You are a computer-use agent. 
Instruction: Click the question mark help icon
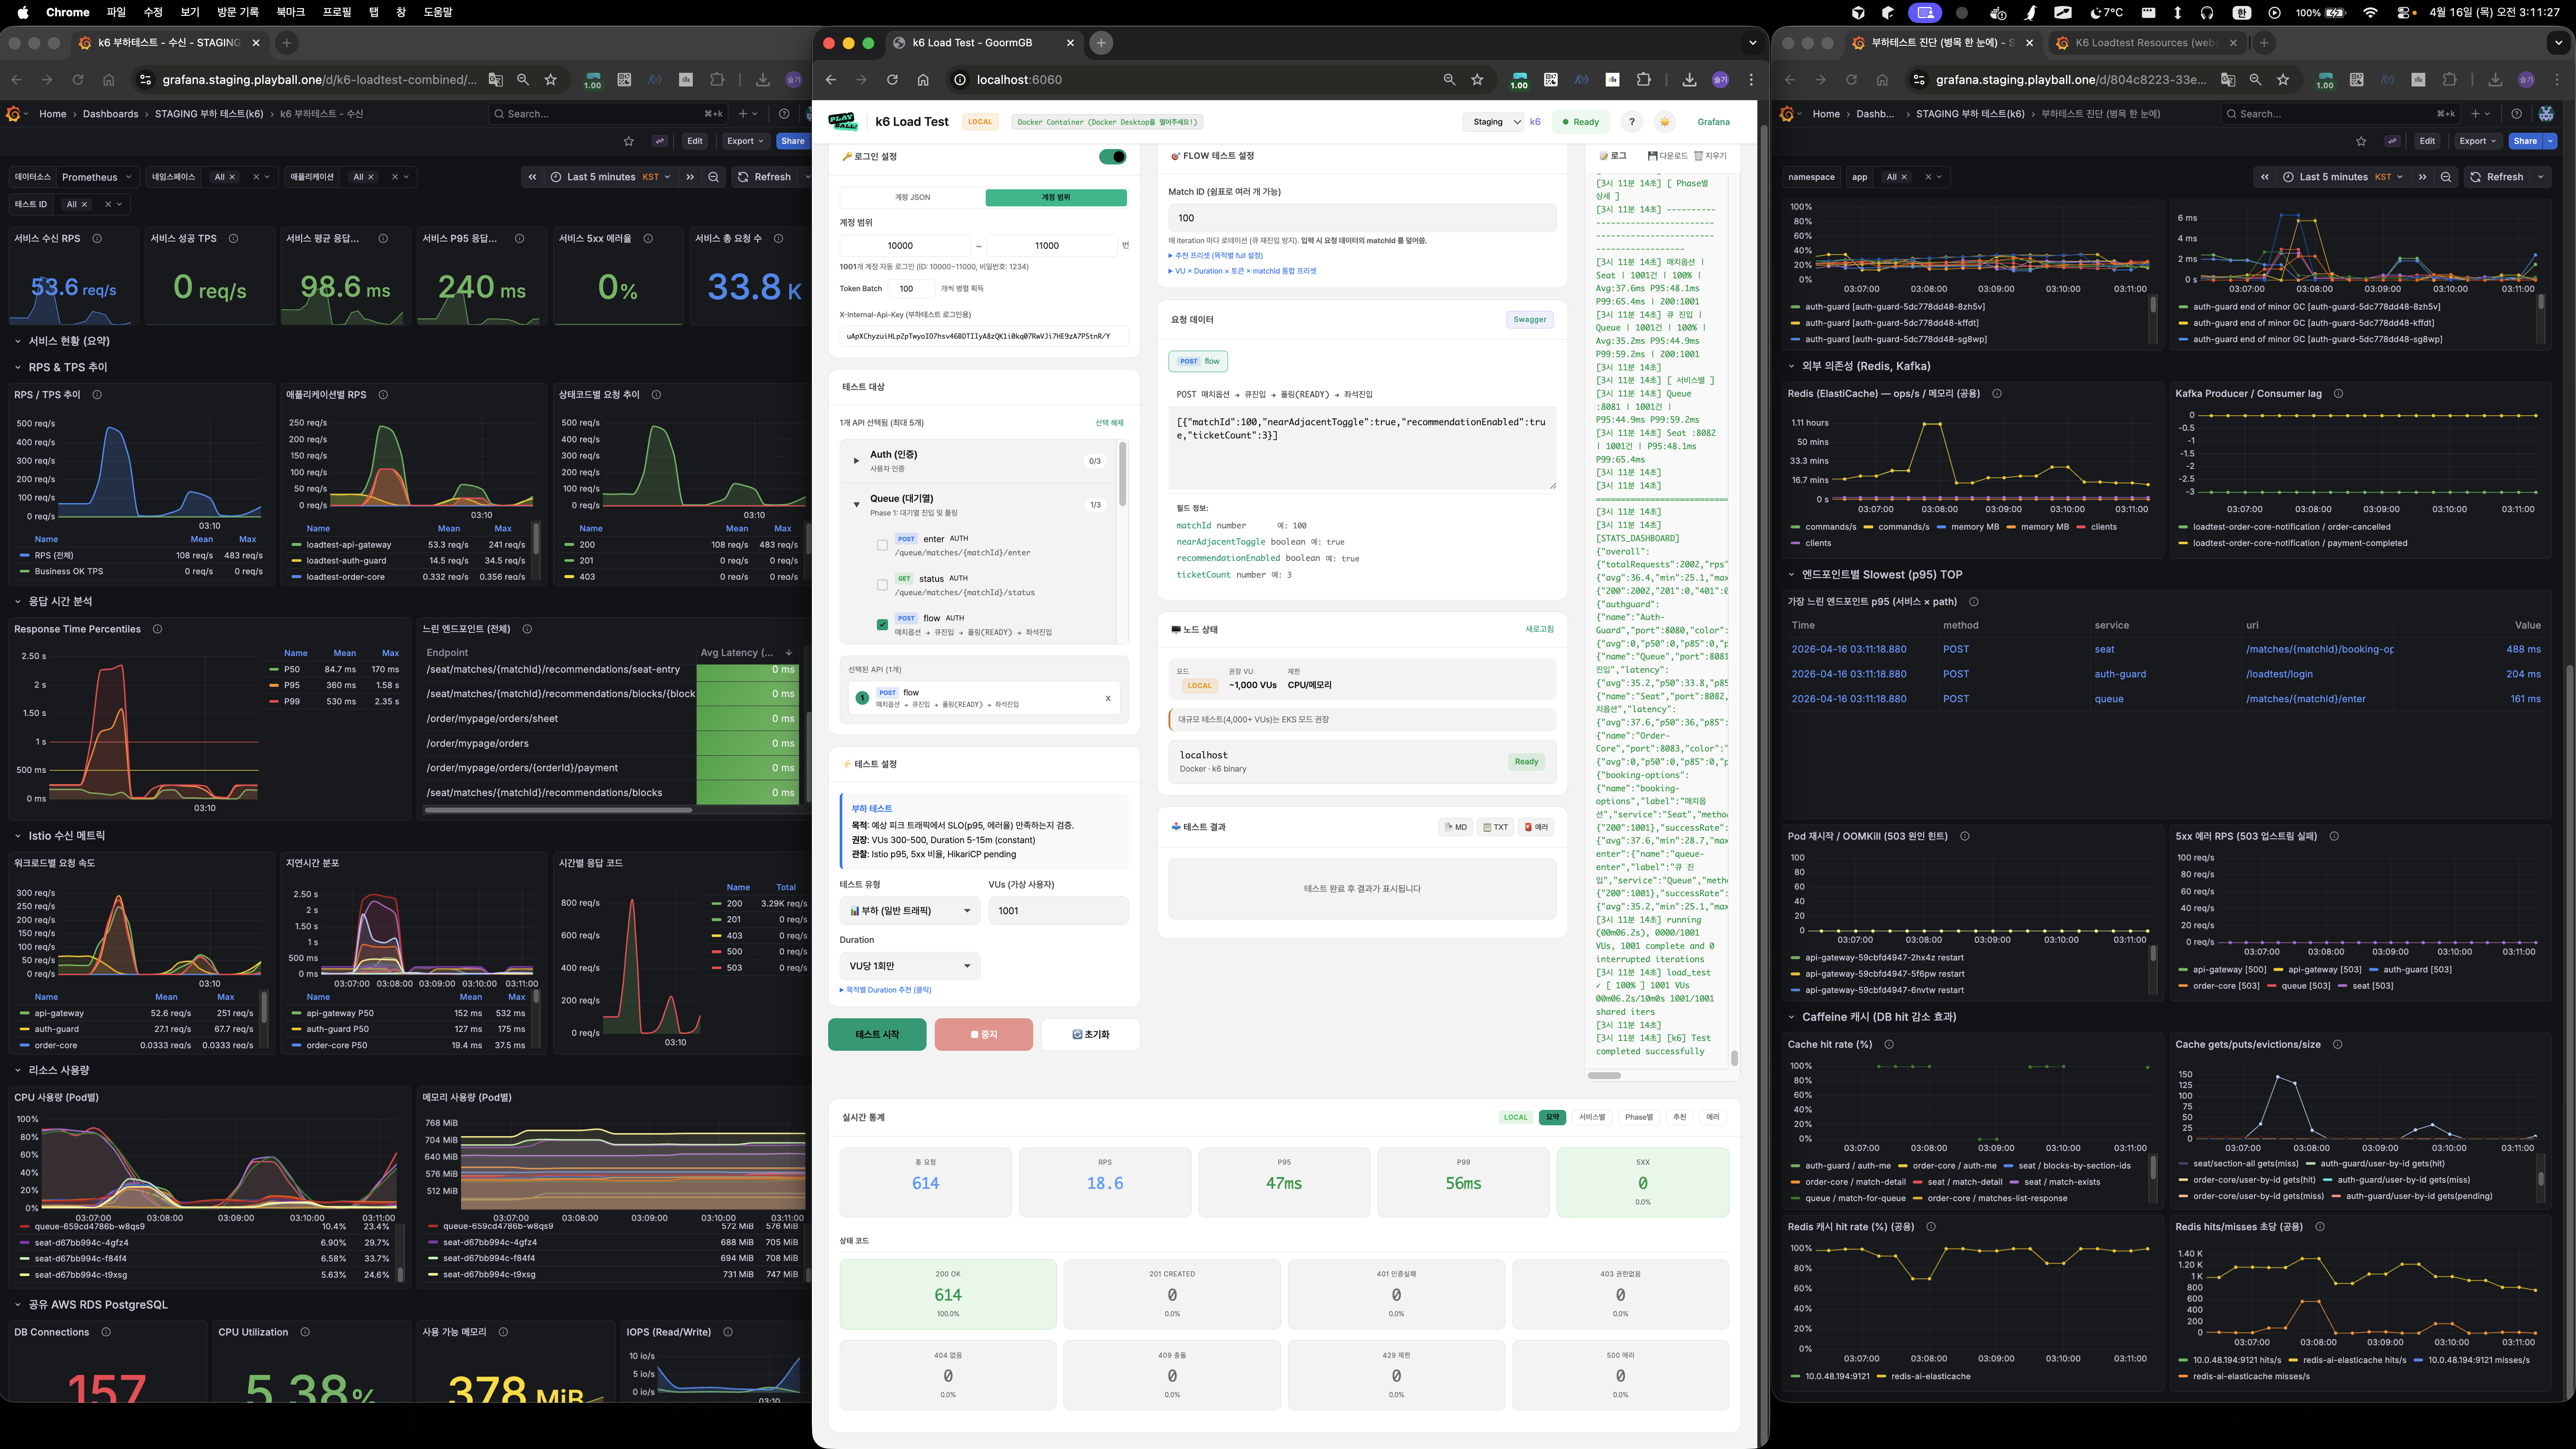[1631, 122]
